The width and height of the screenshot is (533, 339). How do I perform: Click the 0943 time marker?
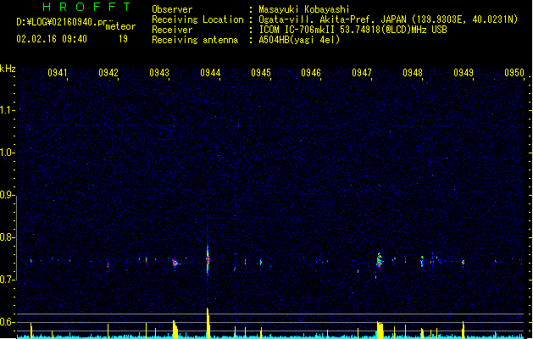159,73
